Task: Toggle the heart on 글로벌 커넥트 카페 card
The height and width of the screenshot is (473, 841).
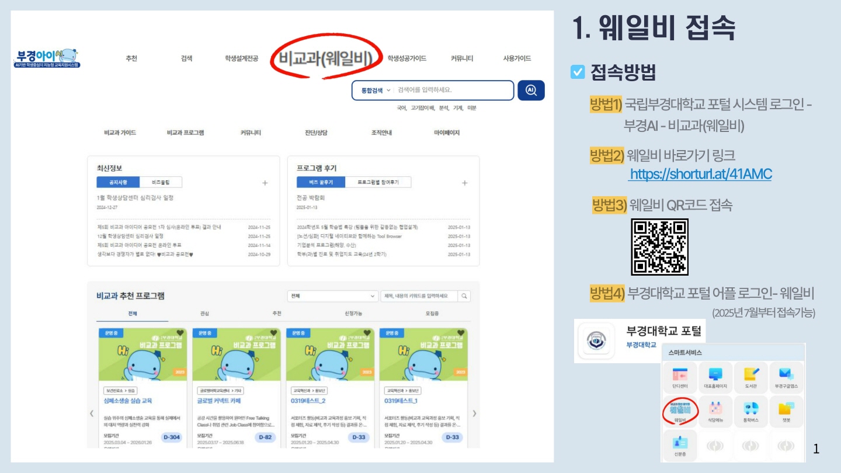Action: click(x=273, y=333)
